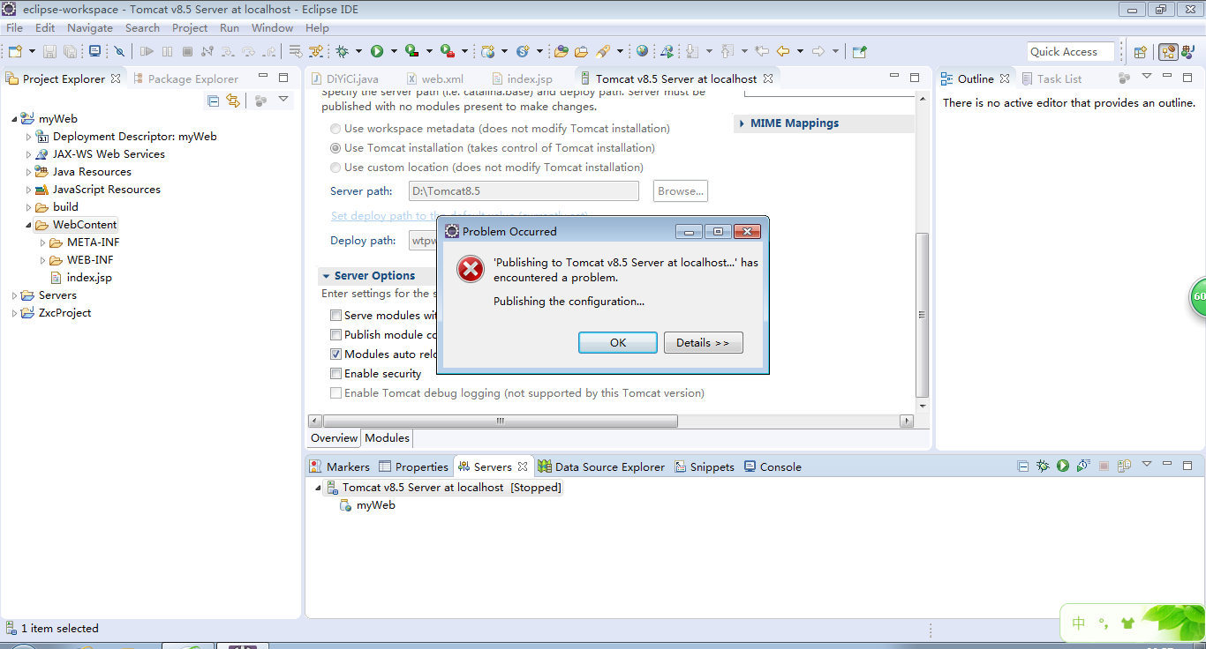This screenshot has width=1206, height=649.
Task: Click the Open Type toolbar icon
Action: pos(562,52)
